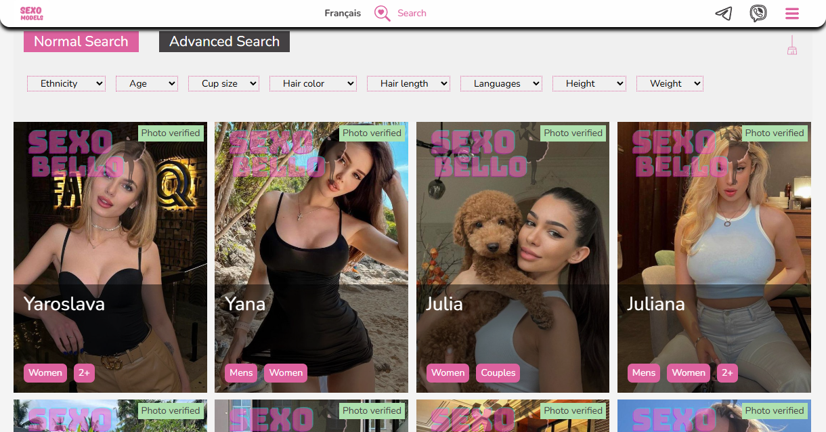Click Yaroslava's 'Photo verified' badge
This screenshot has height=432, width=826.
tap(170, 133)
